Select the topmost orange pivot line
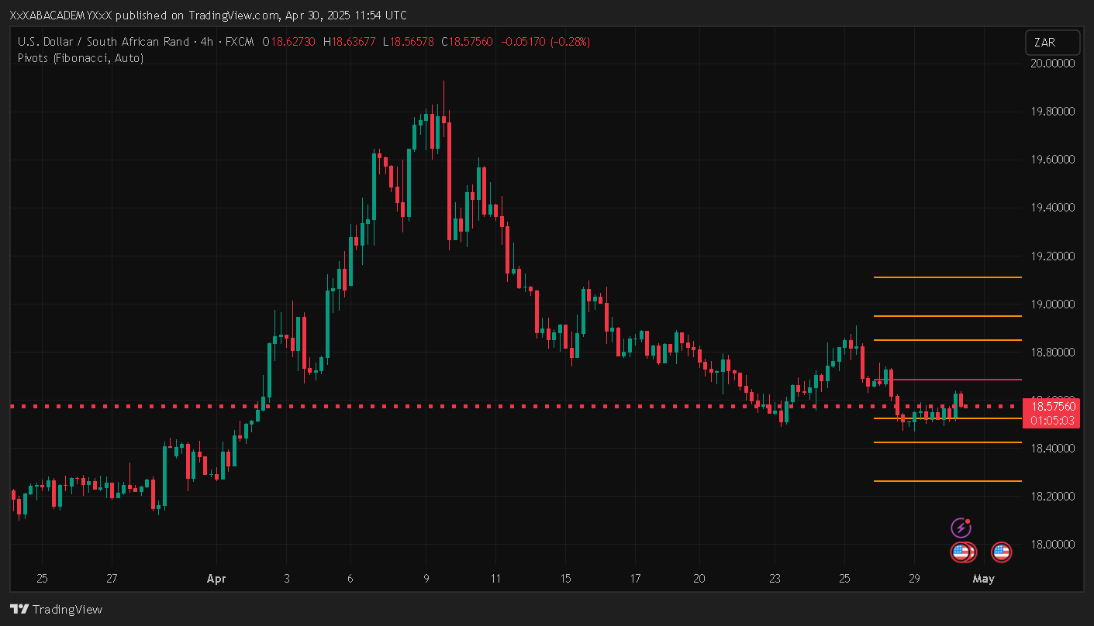The width and height of the screenshot is (1094, 626). coord(947,277)
